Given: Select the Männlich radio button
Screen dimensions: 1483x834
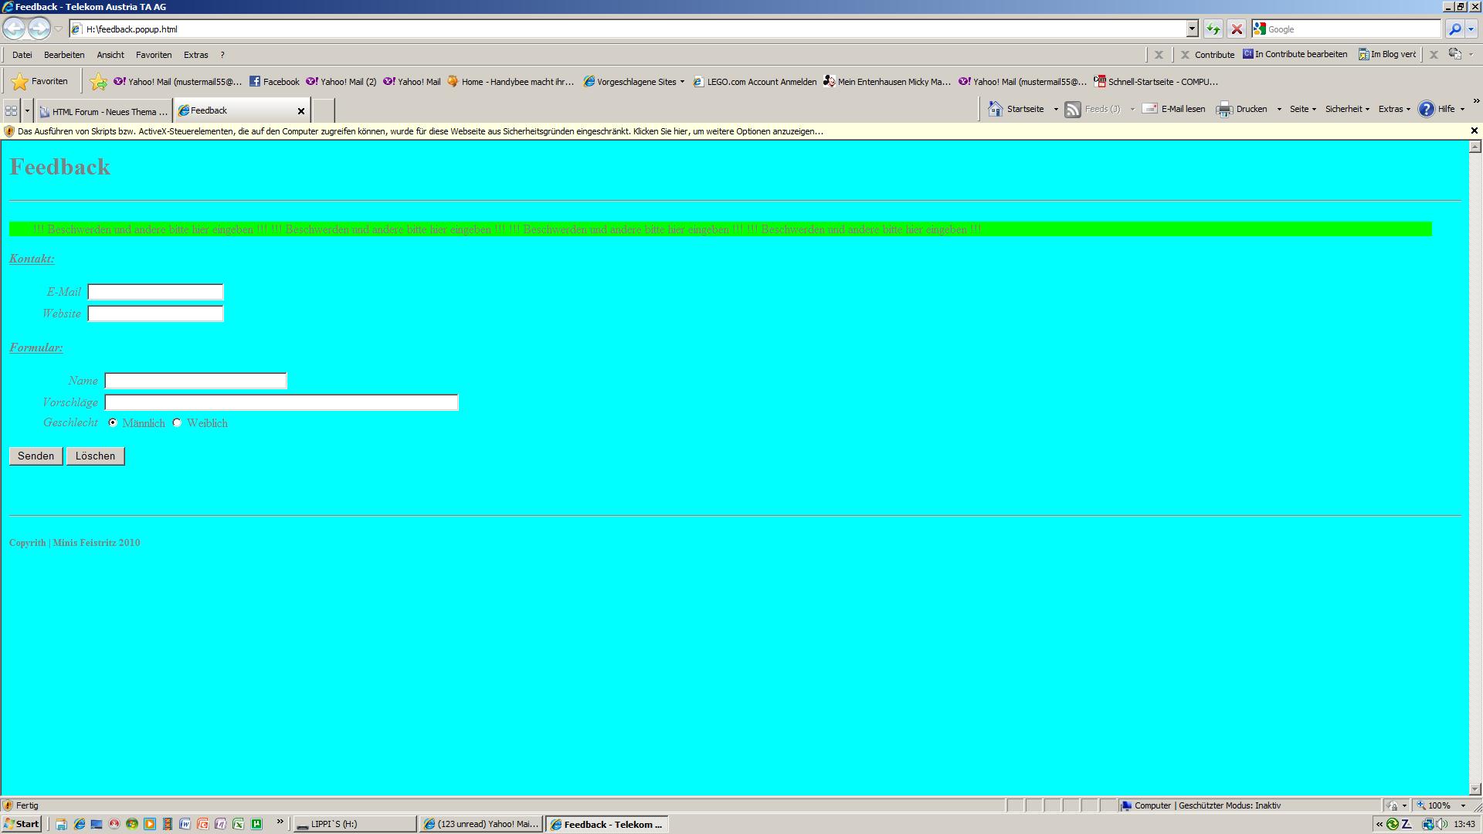Looking at the screenshot, I should pos(113,422).
